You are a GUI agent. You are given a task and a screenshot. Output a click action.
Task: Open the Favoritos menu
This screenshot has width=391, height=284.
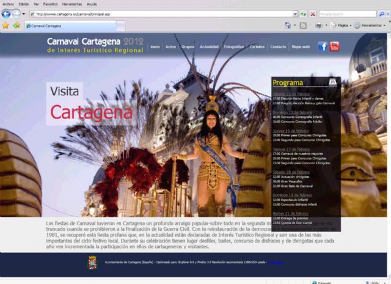[50, 4]
